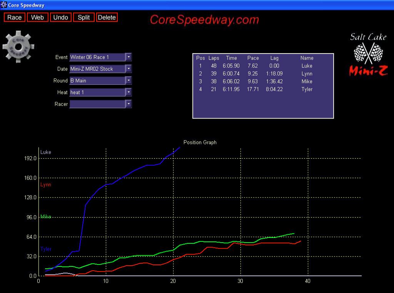The height and width of the screenshot is (293, 394).
Task: Click the blue Tyler legend label
Action: coord(46,249)
